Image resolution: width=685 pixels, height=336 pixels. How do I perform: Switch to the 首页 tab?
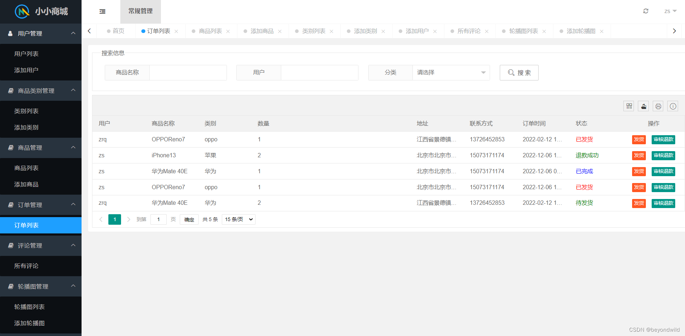coord(116,31)
